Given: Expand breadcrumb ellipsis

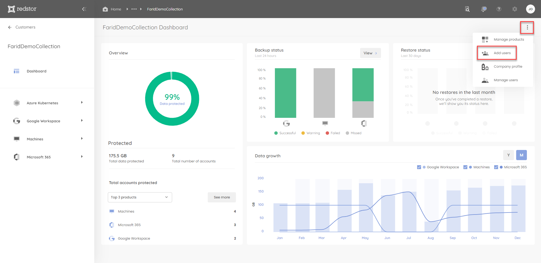Looking at the screenshot, I should click(x=134, y=9).
